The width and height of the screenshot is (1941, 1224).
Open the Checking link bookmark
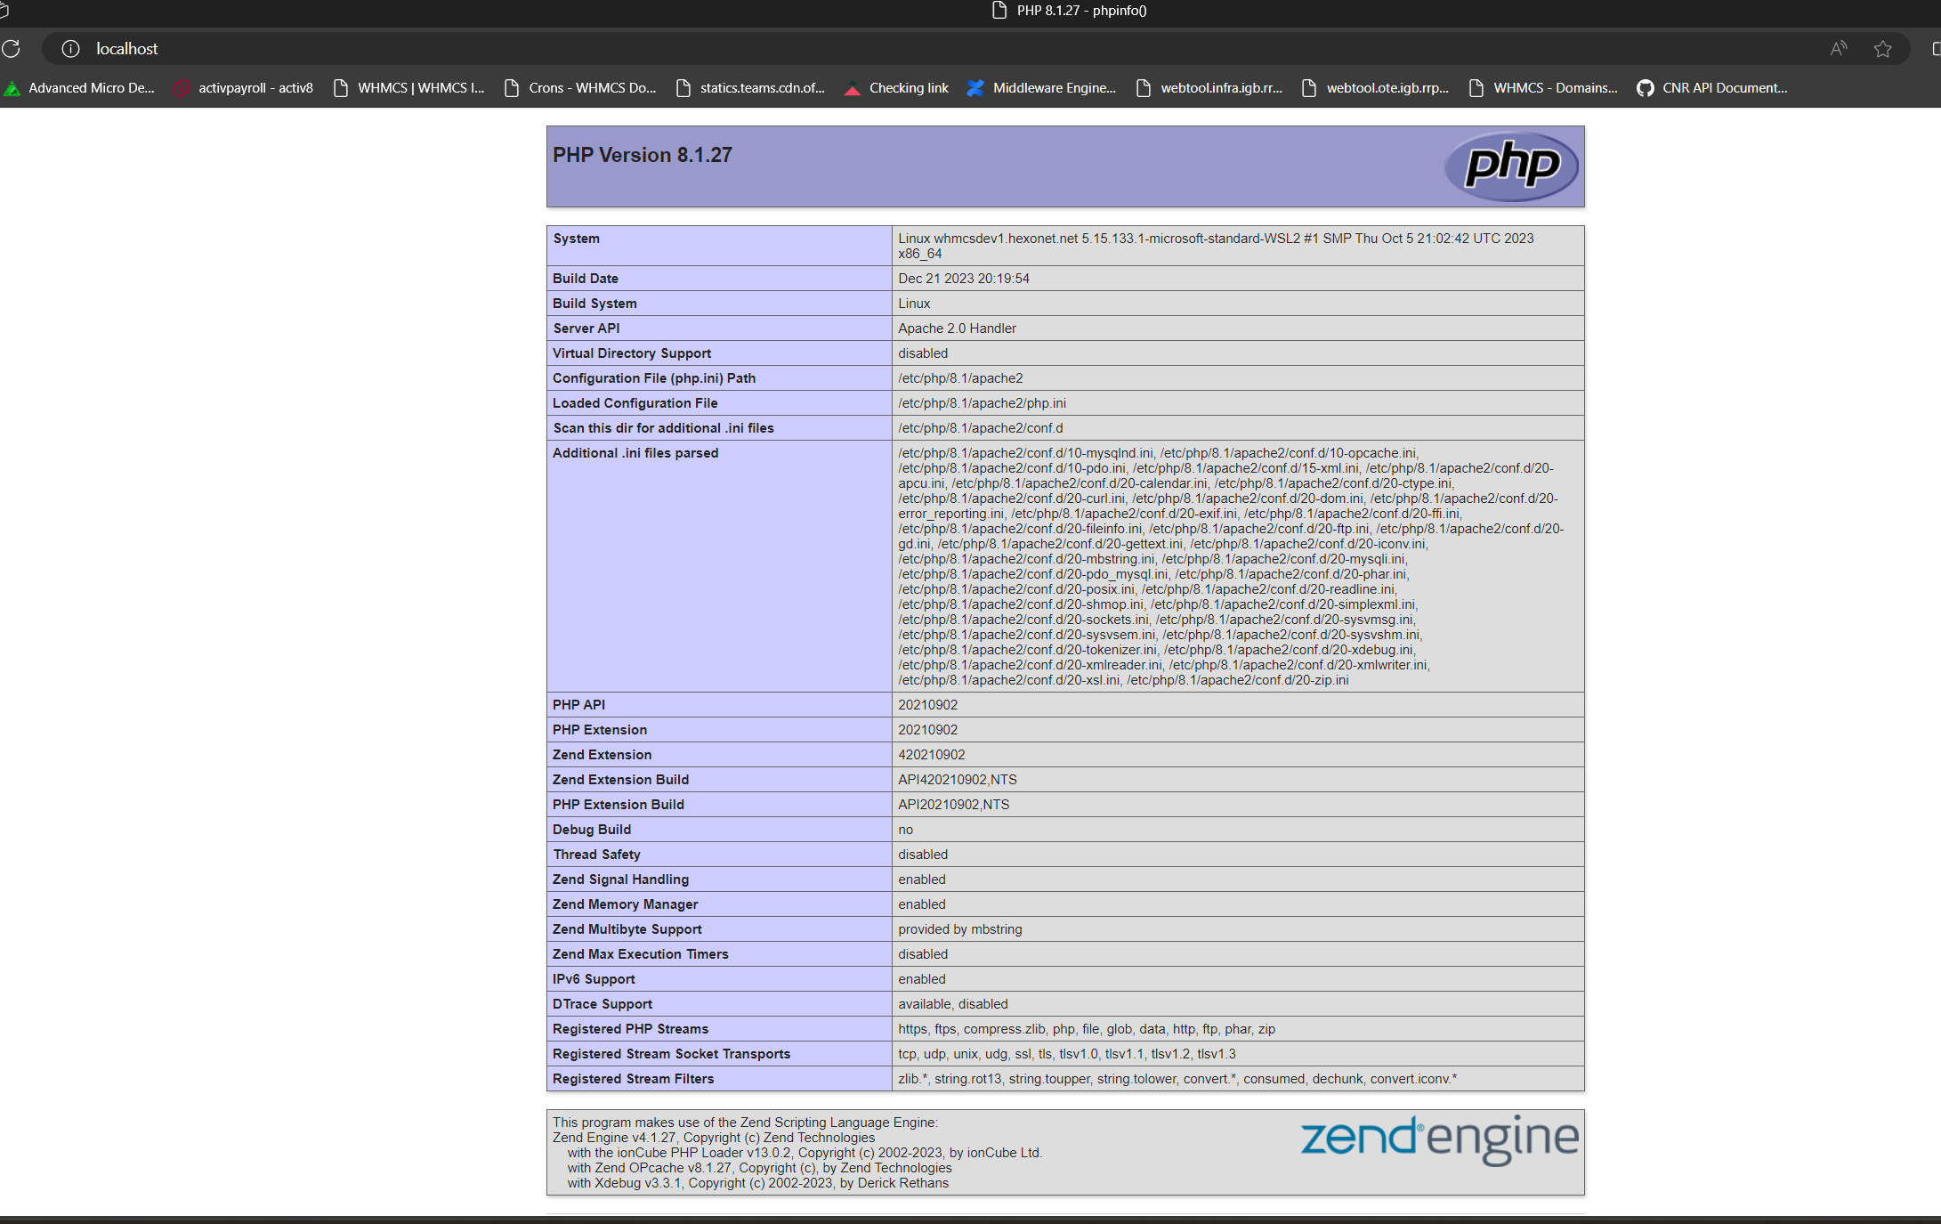[x=896, y=88]
